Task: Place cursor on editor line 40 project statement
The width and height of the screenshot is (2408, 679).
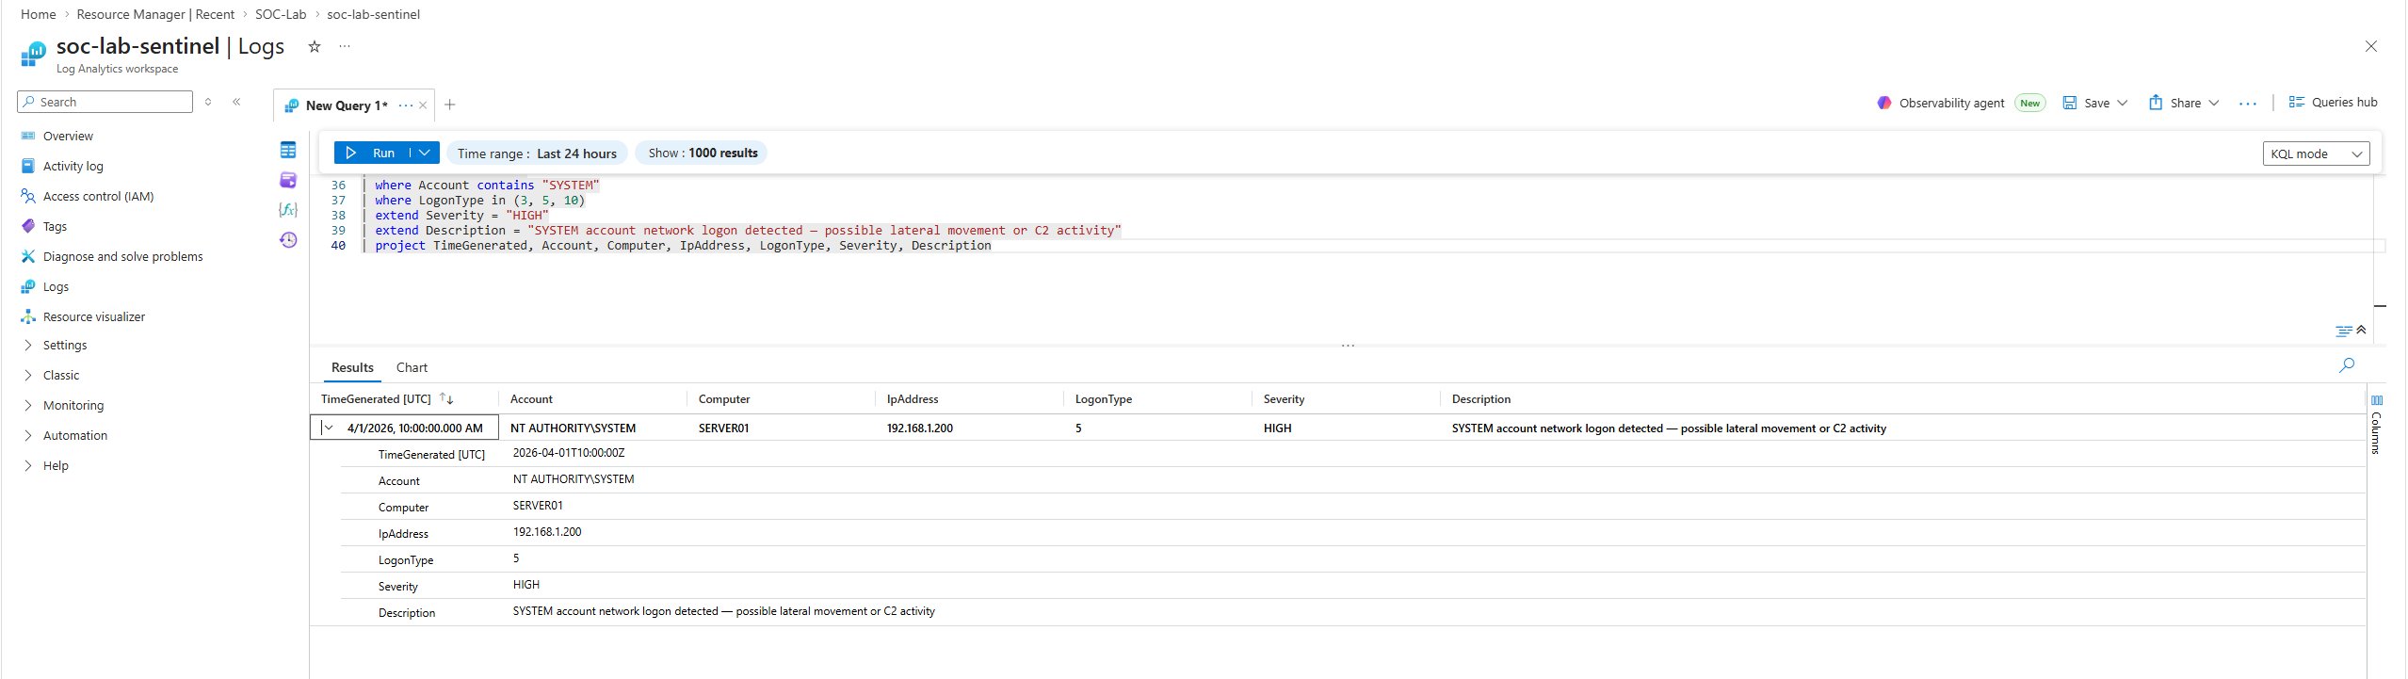Action: (683, 246)
